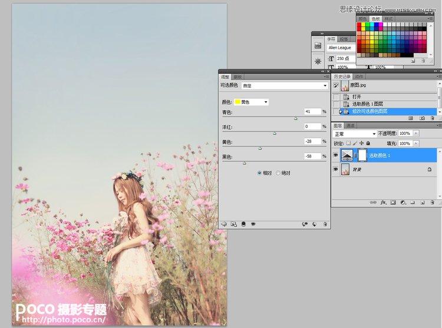Click the camera snapshot icon in History panel
This screenshot has height=328, width=442.
point(421,118)
